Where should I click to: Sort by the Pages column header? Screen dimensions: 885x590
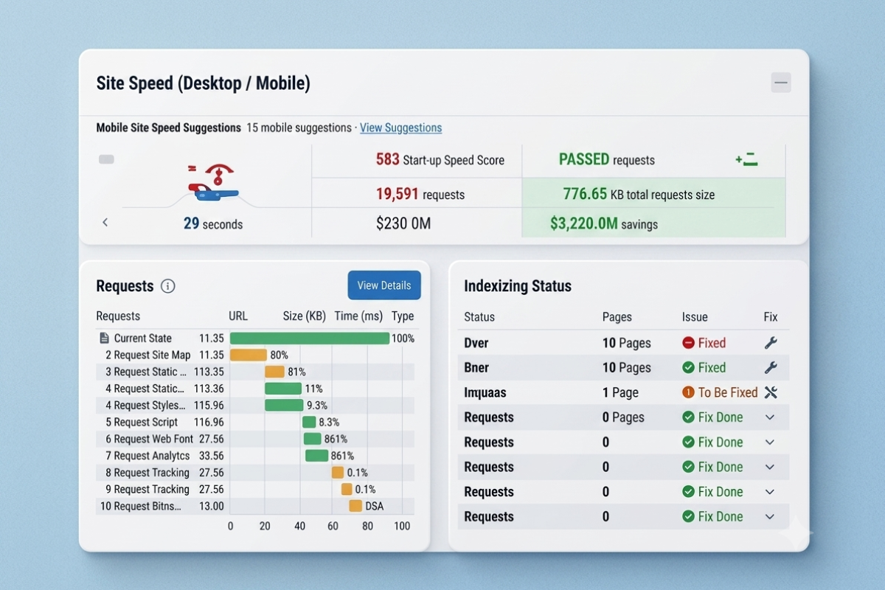617,316
